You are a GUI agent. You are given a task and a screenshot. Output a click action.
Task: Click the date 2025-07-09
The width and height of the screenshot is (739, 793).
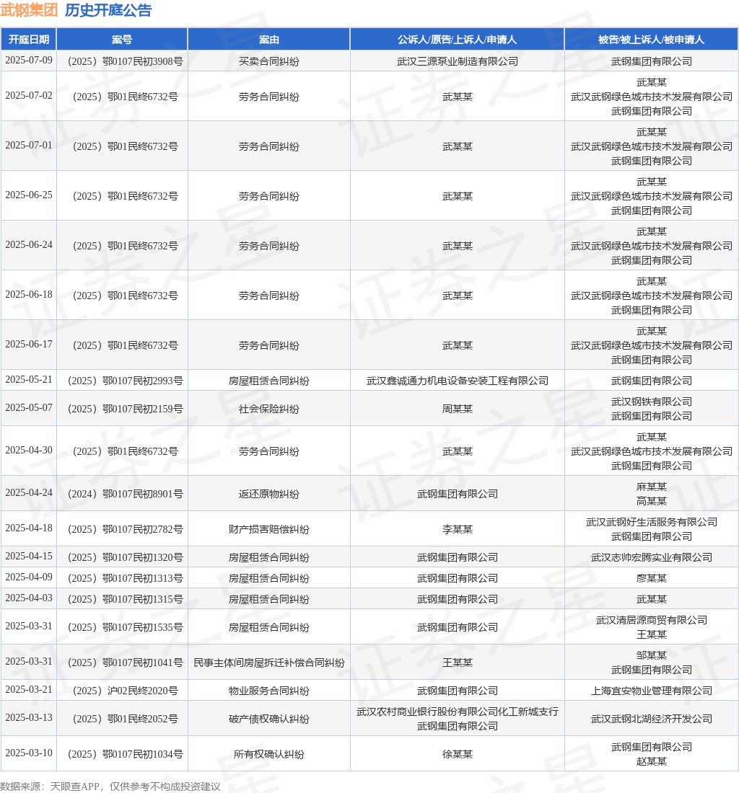29,60
